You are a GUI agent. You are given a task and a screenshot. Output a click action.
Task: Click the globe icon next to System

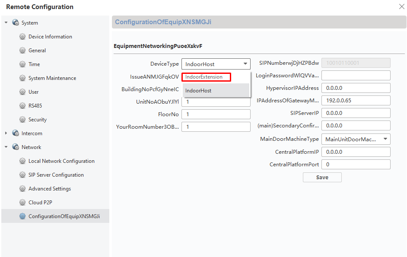(x=16, y=22)
